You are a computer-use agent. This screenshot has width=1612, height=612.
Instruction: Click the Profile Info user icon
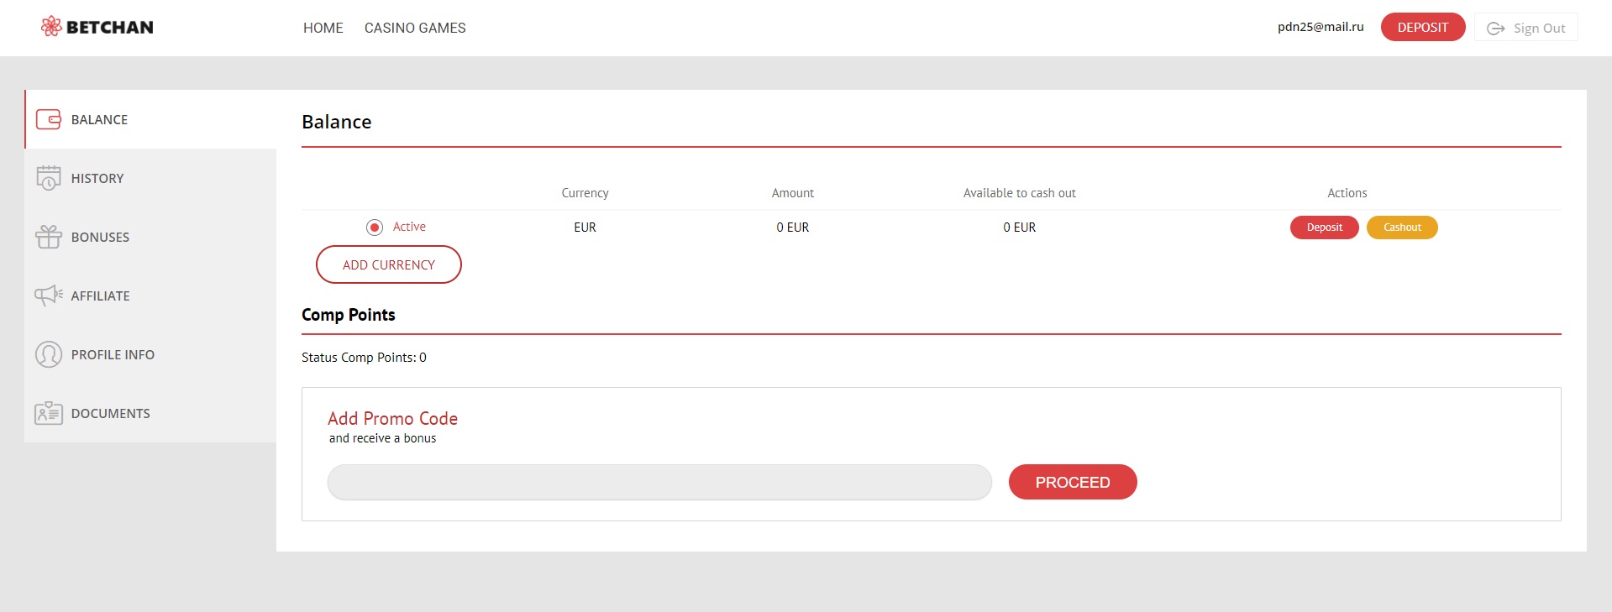[x=49, y=354]
